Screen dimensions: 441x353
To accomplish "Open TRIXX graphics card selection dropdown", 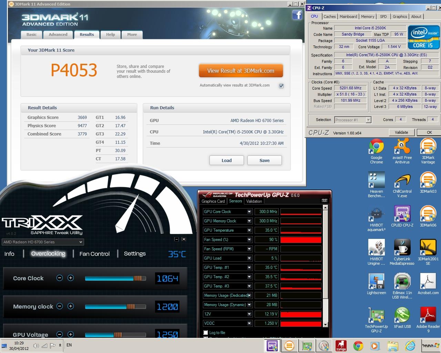I will [43, 242].
